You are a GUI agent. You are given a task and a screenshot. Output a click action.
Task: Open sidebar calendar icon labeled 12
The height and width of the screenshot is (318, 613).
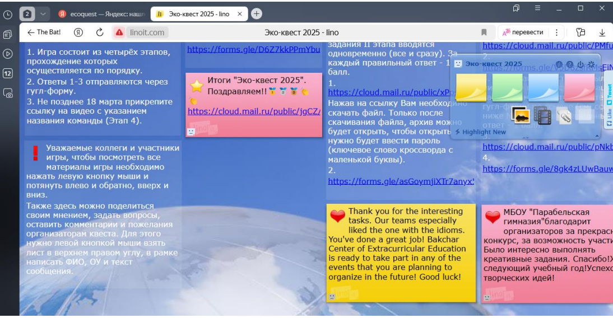pyautogui.click(x=7, y=73)
